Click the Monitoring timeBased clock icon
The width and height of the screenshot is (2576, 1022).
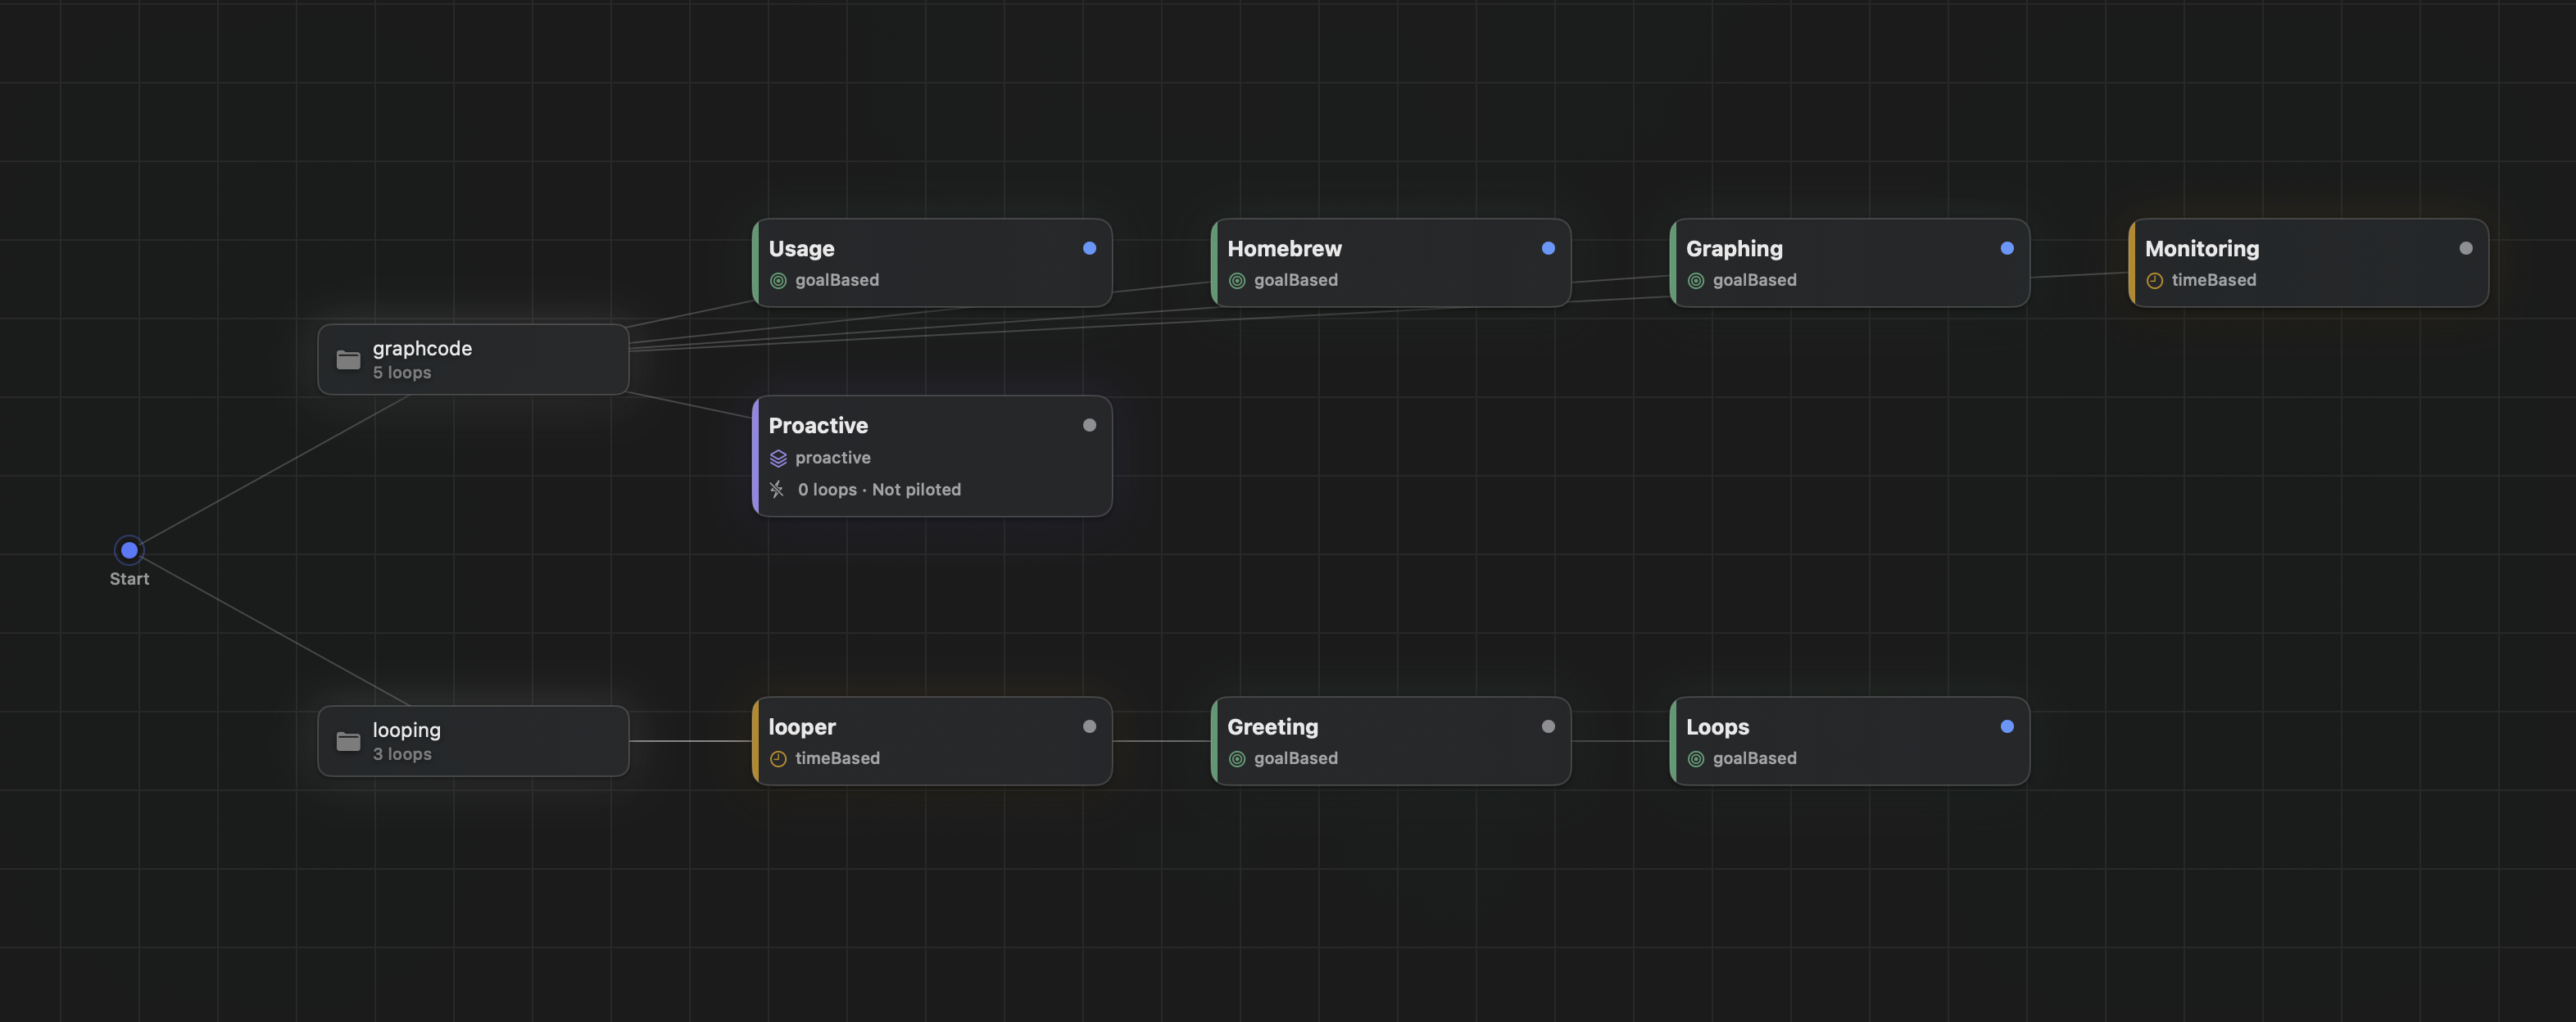coord(2155,281)
